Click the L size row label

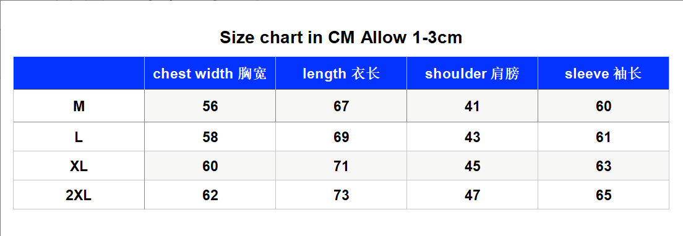79,137
